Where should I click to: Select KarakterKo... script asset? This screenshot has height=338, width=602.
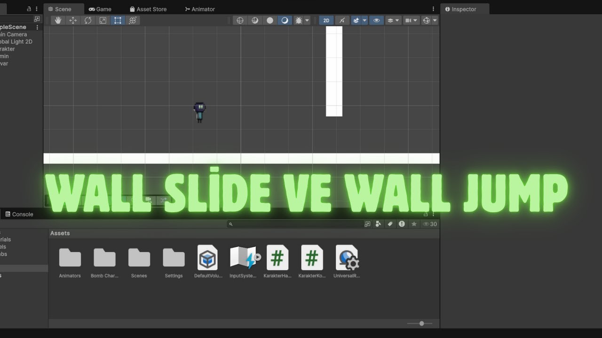[312, 262]
